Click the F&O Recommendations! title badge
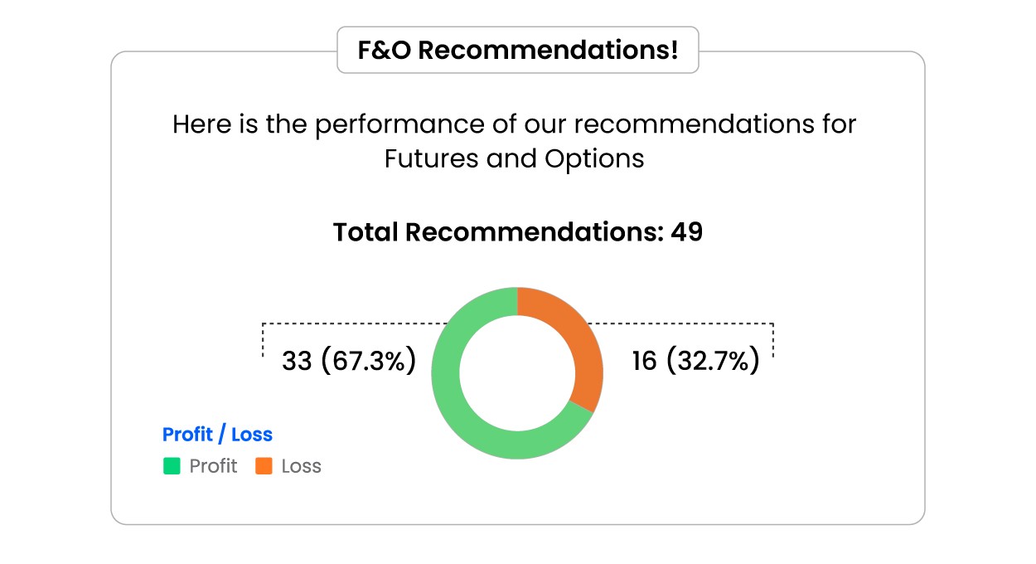This screenshot has height=564, width=1036. click(517, 51)
